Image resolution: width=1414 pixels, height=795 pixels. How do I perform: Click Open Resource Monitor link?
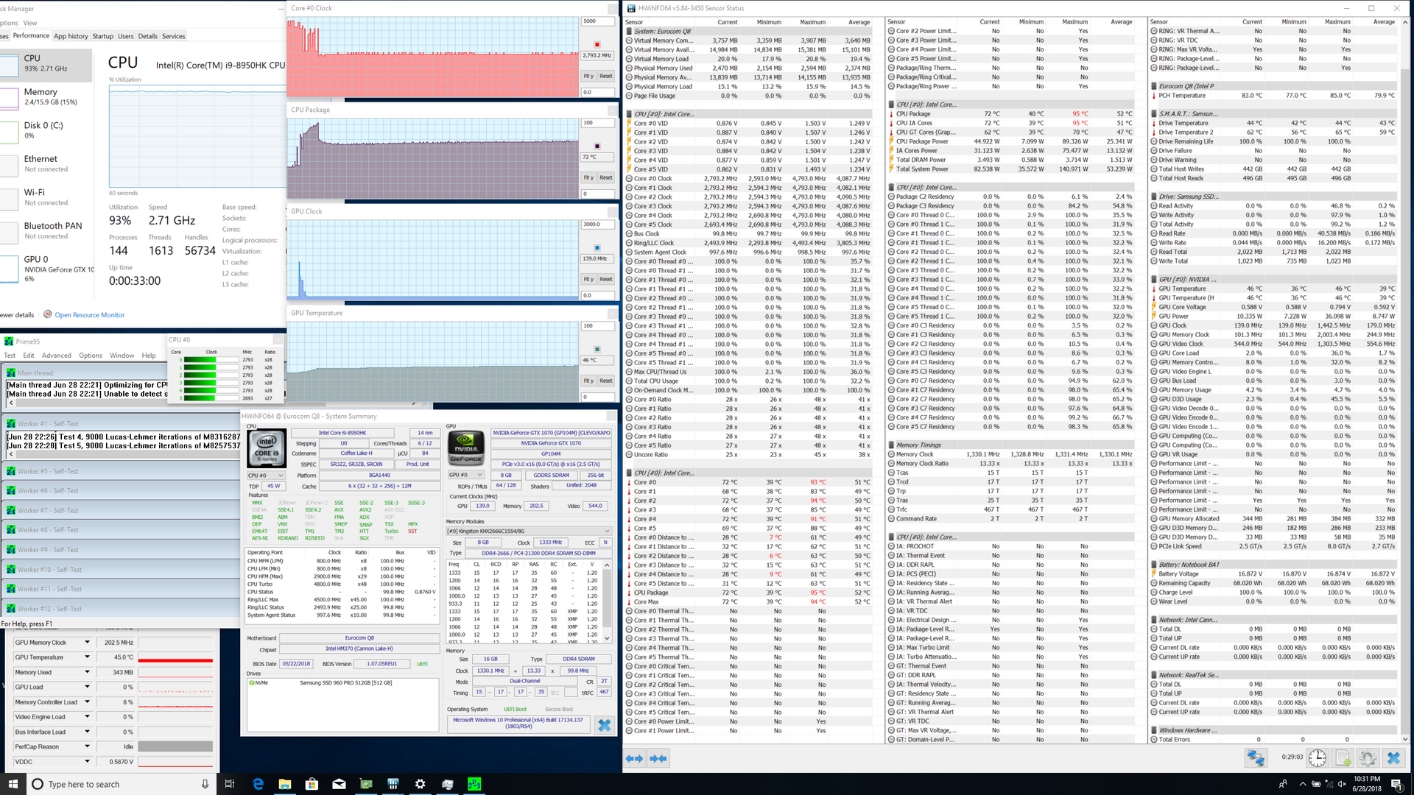89,315
